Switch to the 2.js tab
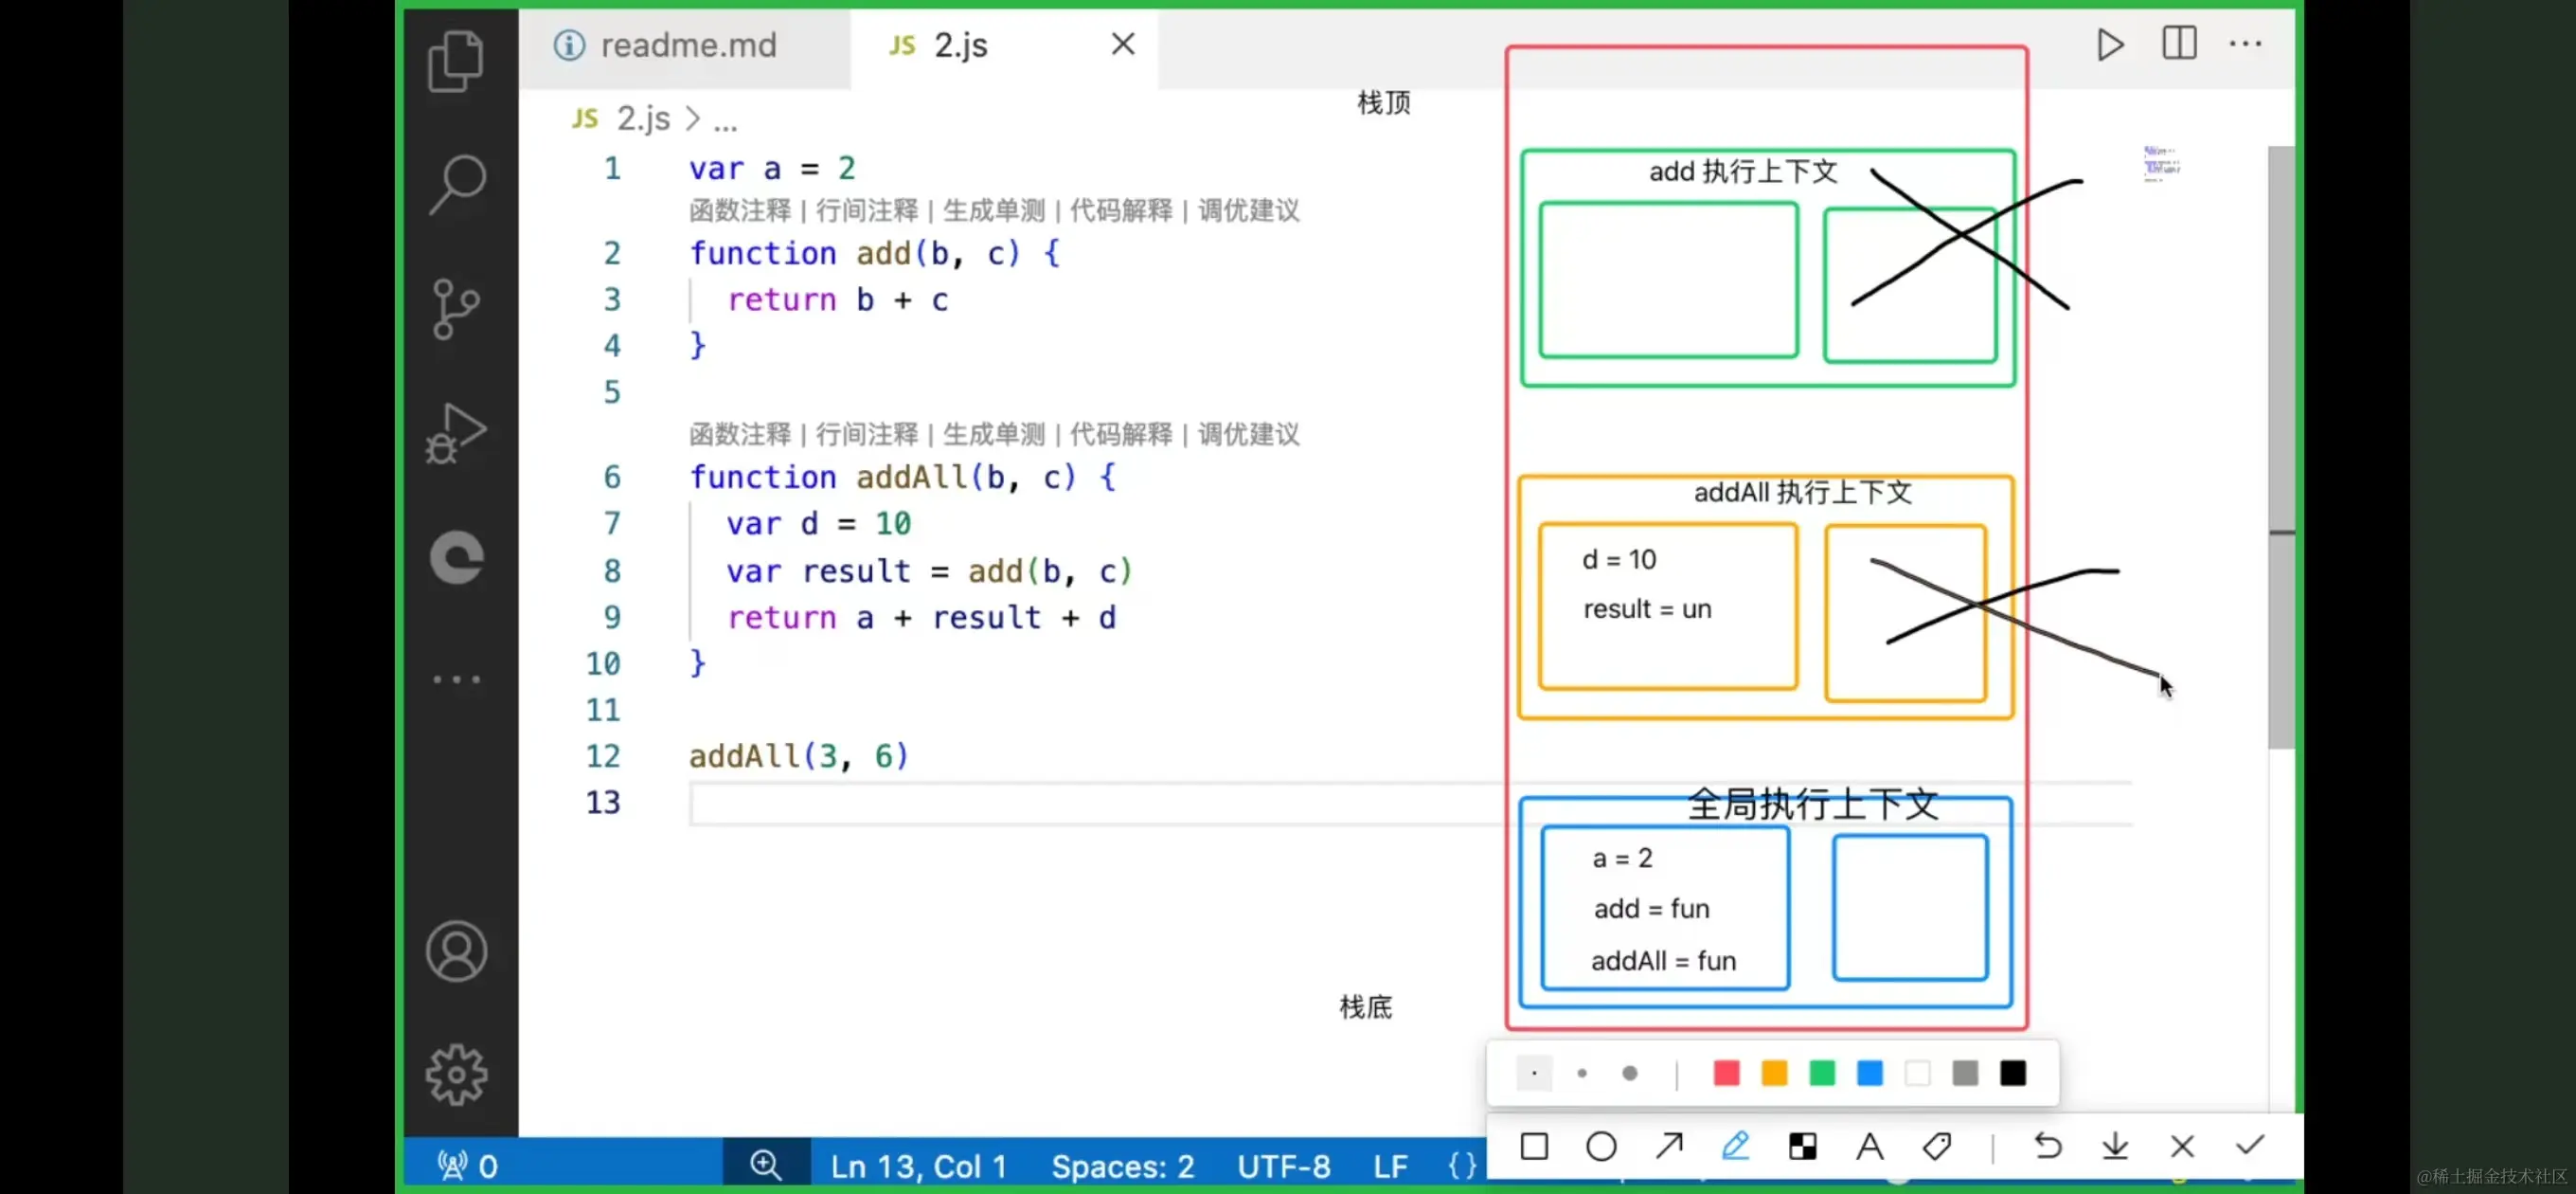The height and width of the screenshot is (1194, 2576). (x=958, y=44)
